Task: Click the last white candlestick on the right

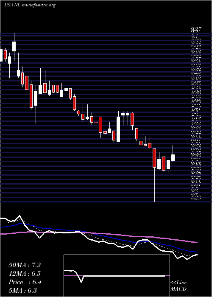Action: click(173, 158)
